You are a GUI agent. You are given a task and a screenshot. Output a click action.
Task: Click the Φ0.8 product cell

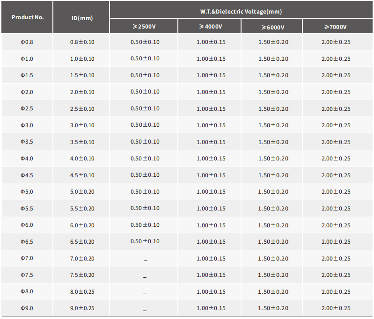pyautogui.click(x=27, y=42)
